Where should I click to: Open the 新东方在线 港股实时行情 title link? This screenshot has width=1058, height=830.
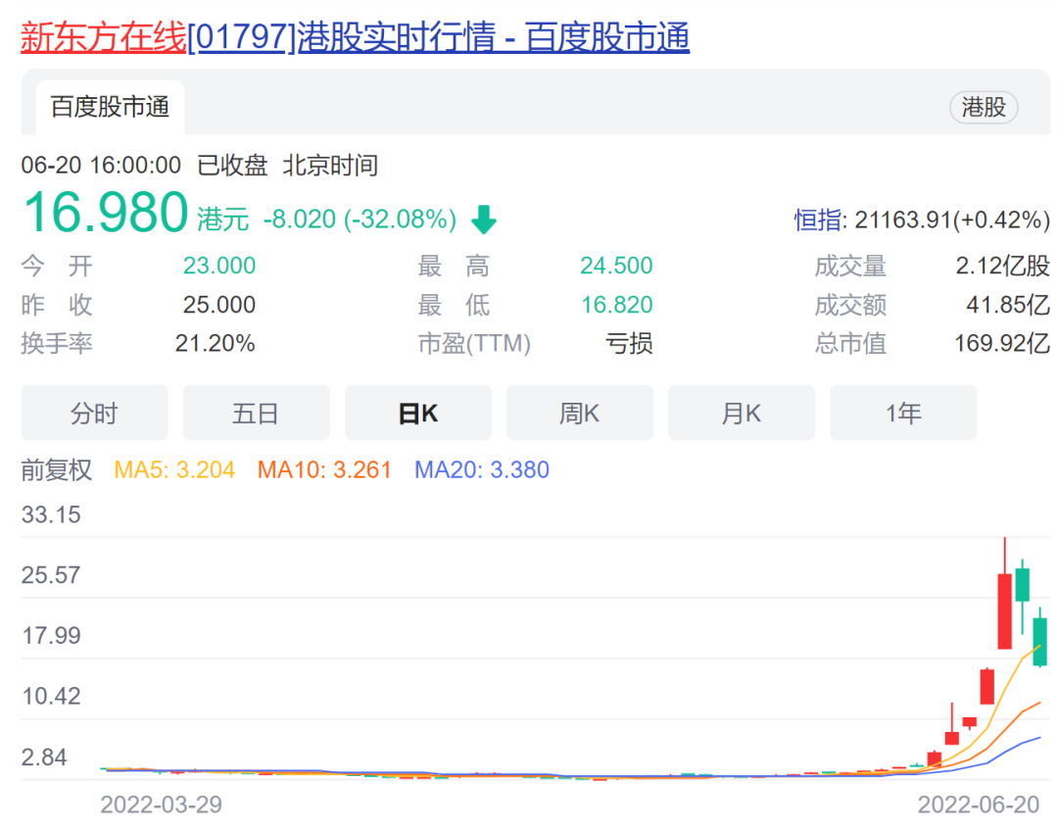(355, 37)
